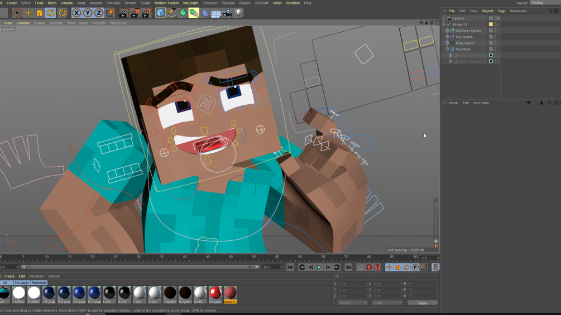Open the Scale mode dropdown
This screenshot has width=561, height=315.
click(387, 303)
